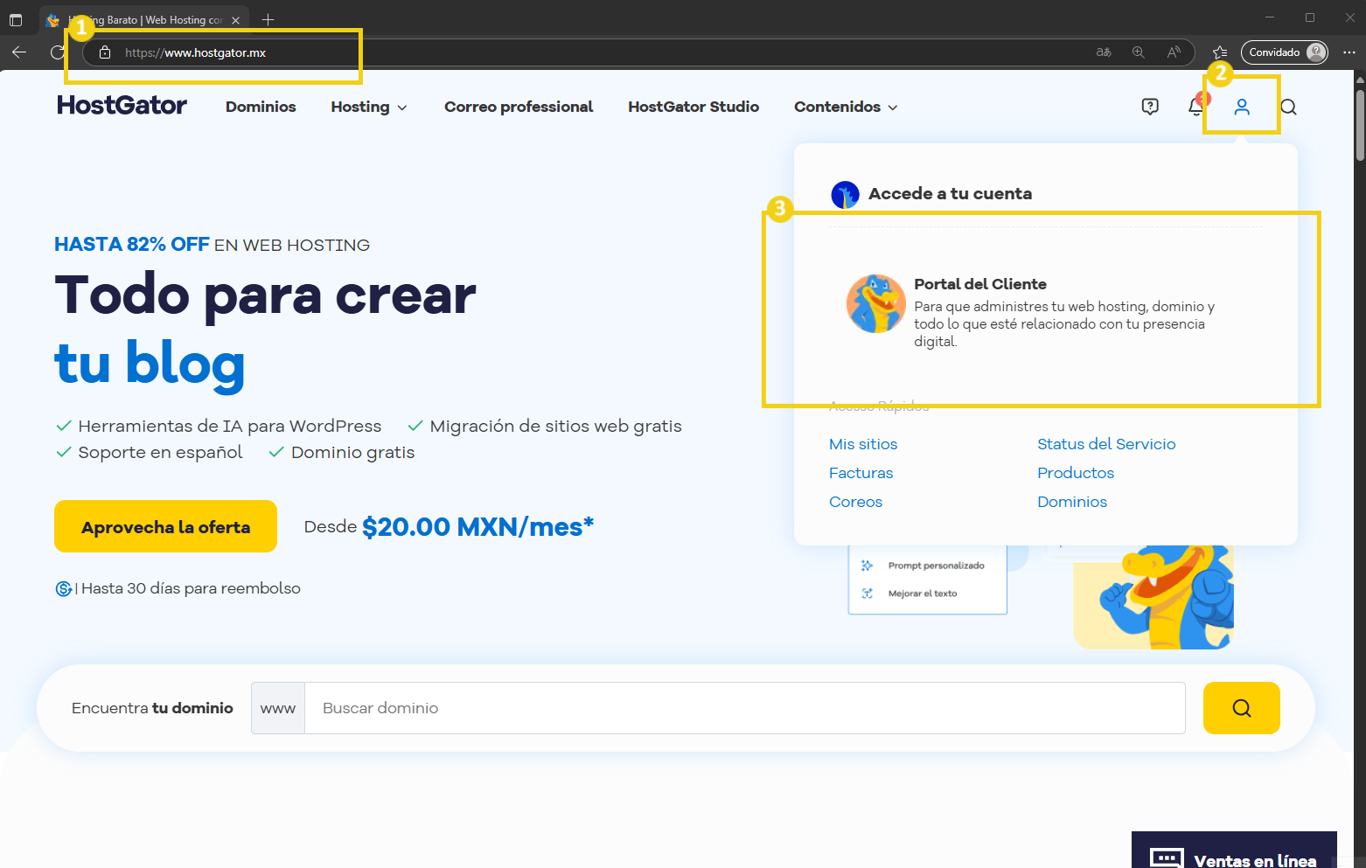
Task: Expand the Contenidos dropdown menu
Action: (846, 107)
